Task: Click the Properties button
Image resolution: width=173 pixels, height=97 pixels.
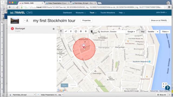Action: tap(86, 20)
